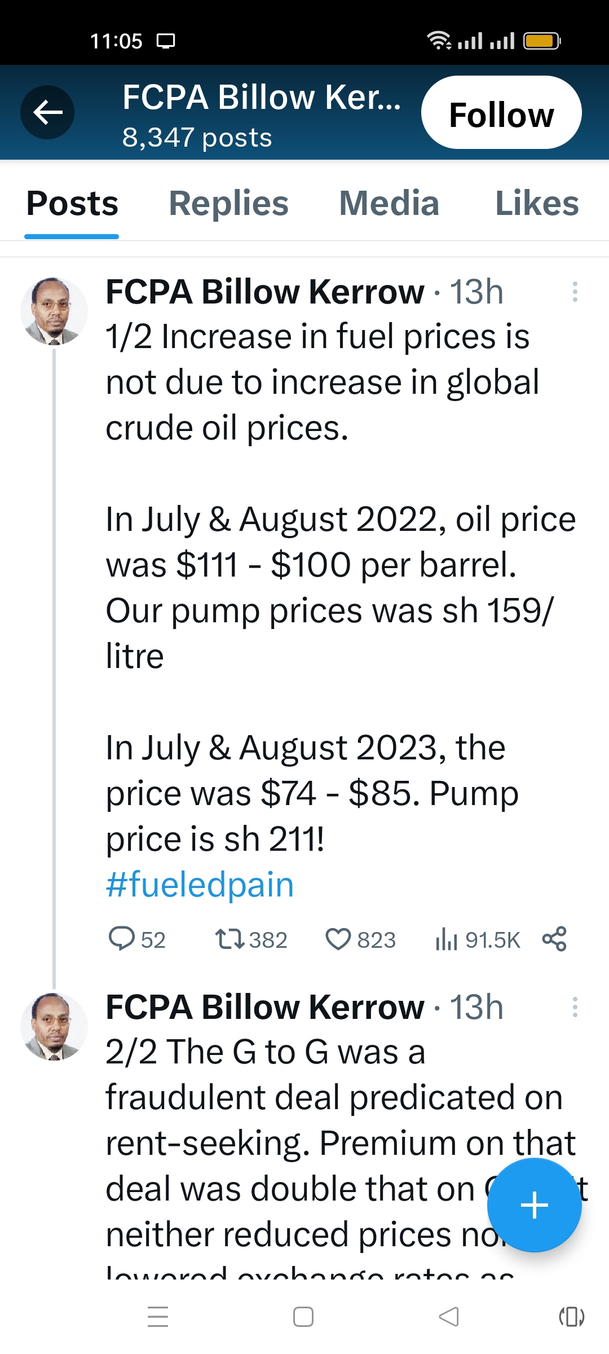Open more options for first post
The height and width of the screenshot is (1354, 609).
click(x=575, y=292)
